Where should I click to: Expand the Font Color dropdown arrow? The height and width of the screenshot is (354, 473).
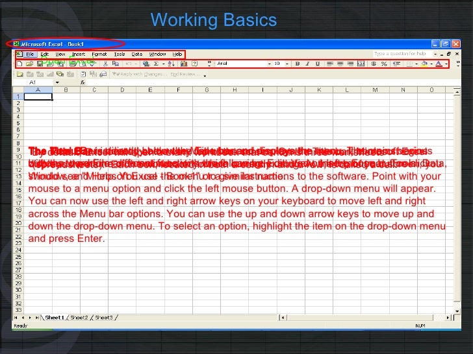pyautogui.click(x=446, y=64)
